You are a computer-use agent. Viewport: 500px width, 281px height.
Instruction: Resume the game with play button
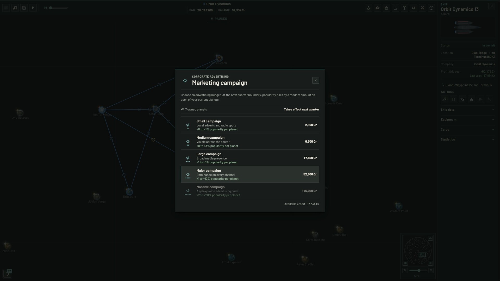pos(33,8)
